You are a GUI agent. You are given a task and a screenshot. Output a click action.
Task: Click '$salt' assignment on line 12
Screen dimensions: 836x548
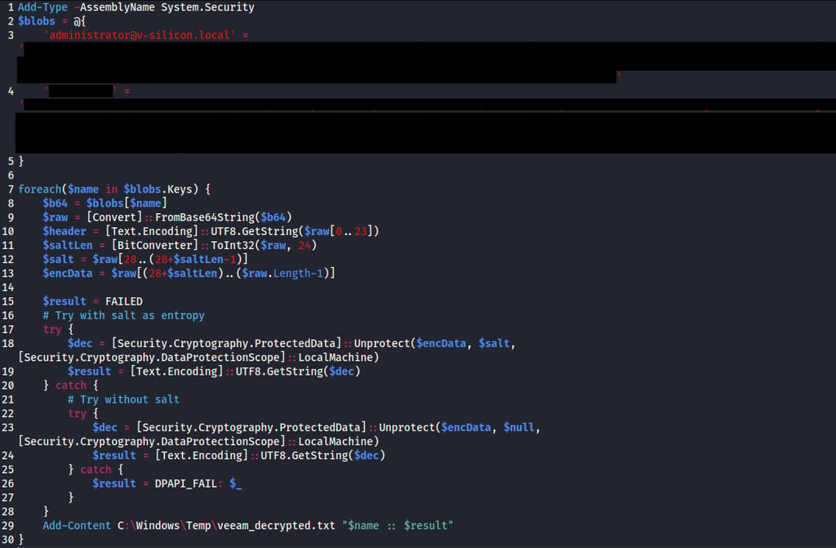click(x=58, y=260)
